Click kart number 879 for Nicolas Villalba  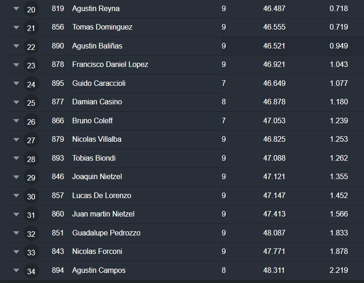[x=58, y=139]
